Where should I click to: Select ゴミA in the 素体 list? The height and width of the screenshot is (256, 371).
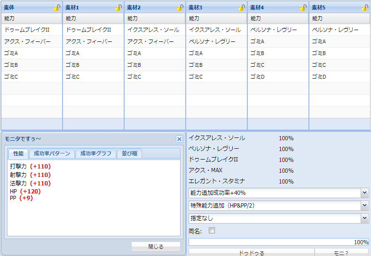(32, 53)
